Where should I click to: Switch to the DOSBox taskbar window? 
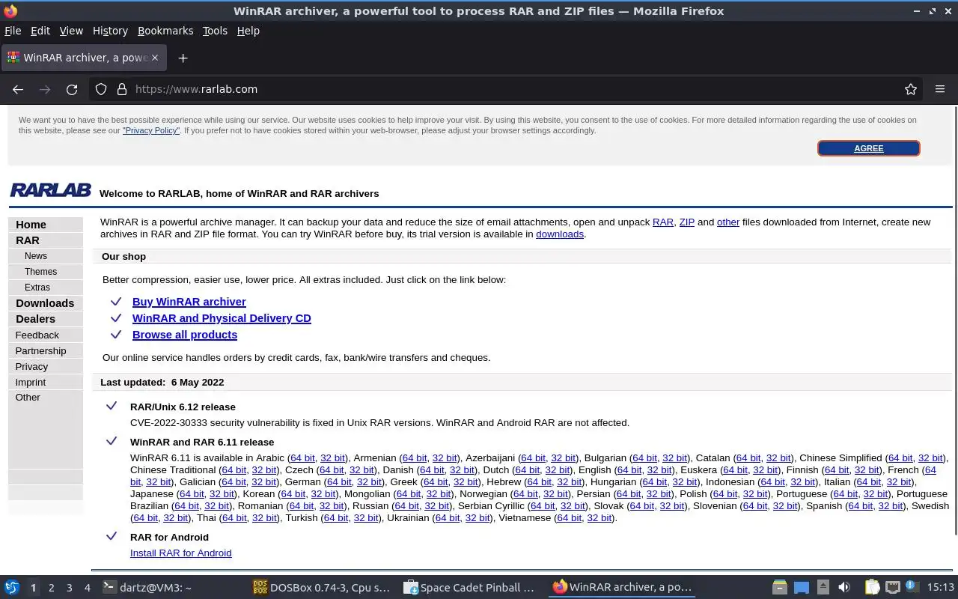(322, 588)
